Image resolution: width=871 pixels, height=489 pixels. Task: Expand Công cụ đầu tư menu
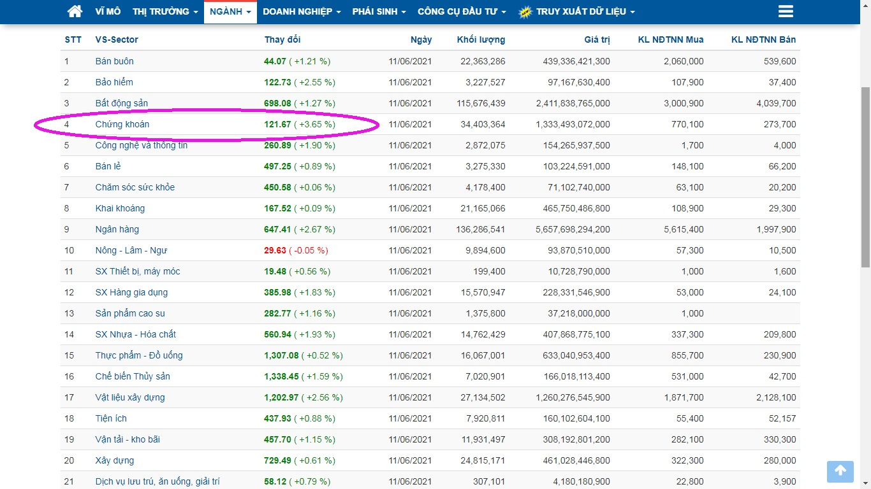coord(462,11)
